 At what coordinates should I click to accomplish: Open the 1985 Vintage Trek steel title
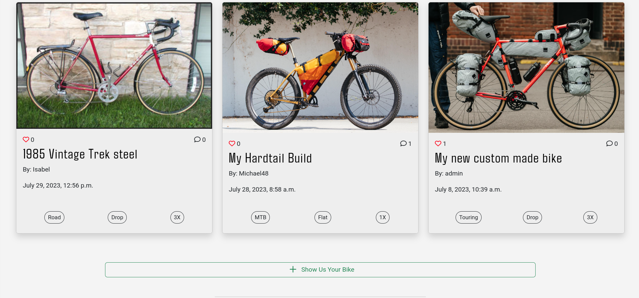tap(80, 154)
